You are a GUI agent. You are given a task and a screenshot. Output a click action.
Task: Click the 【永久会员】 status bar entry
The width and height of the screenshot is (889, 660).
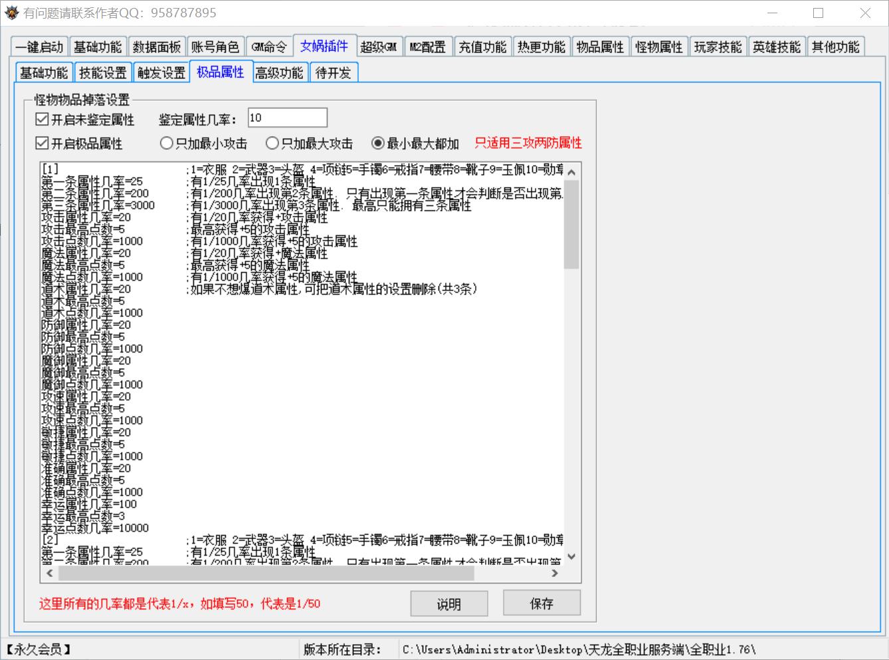(x=38, y=649)
